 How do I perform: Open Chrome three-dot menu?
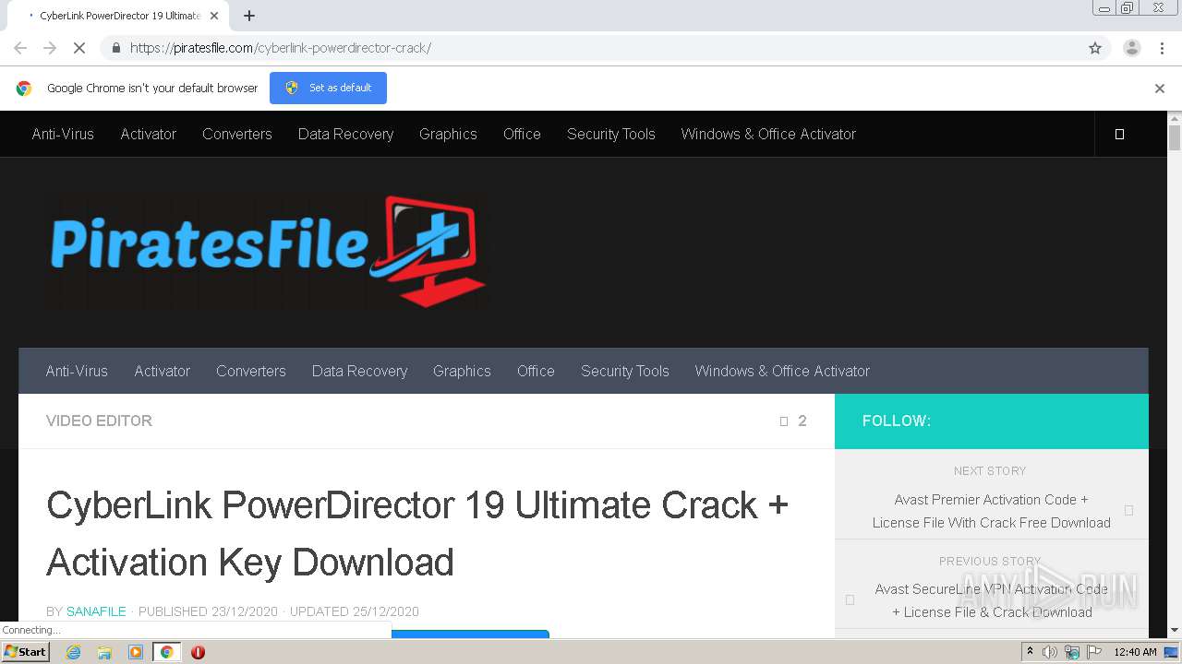click(x=1162, y=48)
